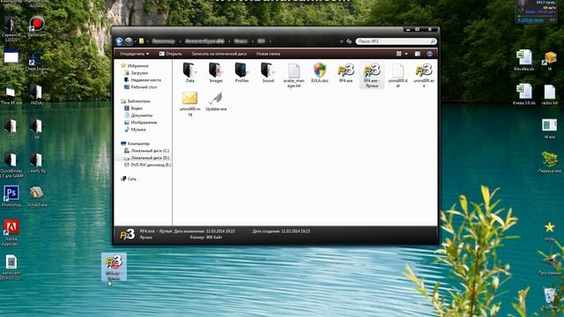Open Explorer help question mark icon
Screen dimensions: 564x317
[429, 54]
